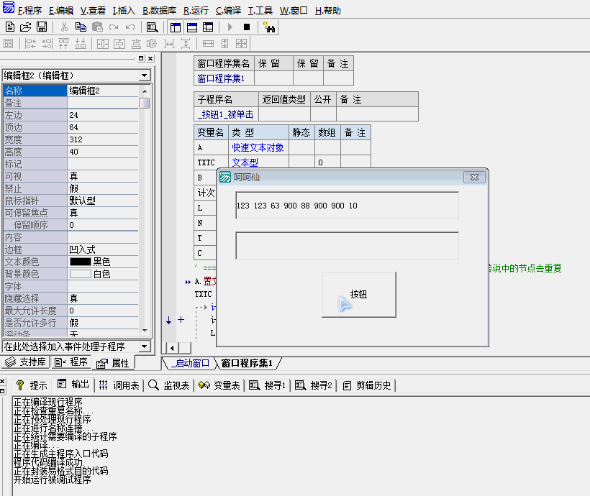590x496 pixels.
Task: Click the Run play triangle icon
Action: 230,27
